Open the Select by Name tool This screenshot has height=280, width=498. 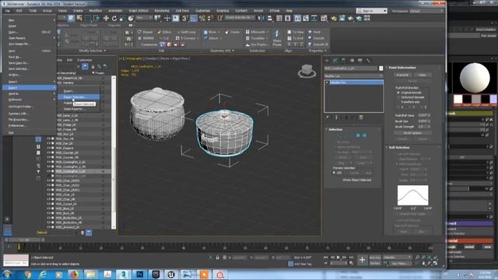(79, 19)
